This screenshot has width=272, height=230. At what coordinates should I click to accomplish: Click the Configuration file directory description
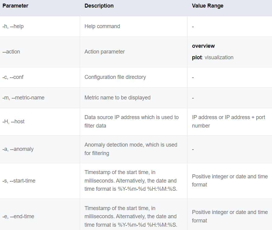point(115,77)
